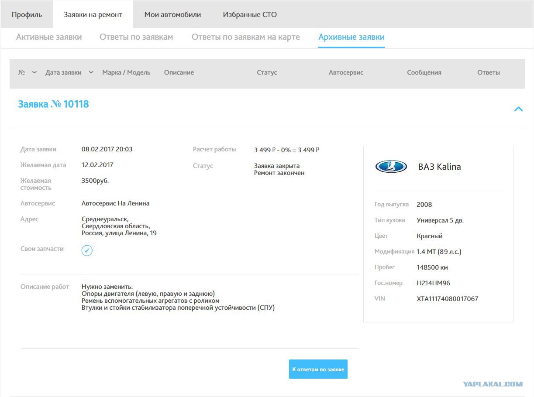Viewport: 534px width, 397px height.
Task: Click the 3500руб. desired cost value
Action: pyautogui.click(x=95, y=181)
